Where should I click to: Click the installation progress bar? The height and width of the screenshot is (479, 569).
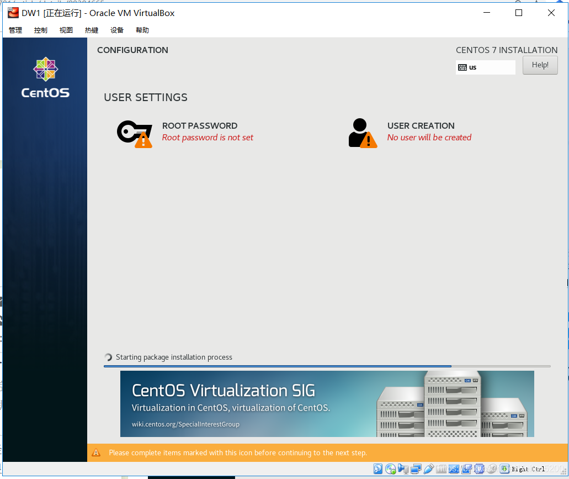(x=327, y=366)
